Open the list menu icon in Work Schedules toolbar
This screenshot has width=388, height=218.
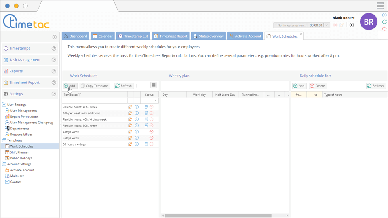(153, 85)
